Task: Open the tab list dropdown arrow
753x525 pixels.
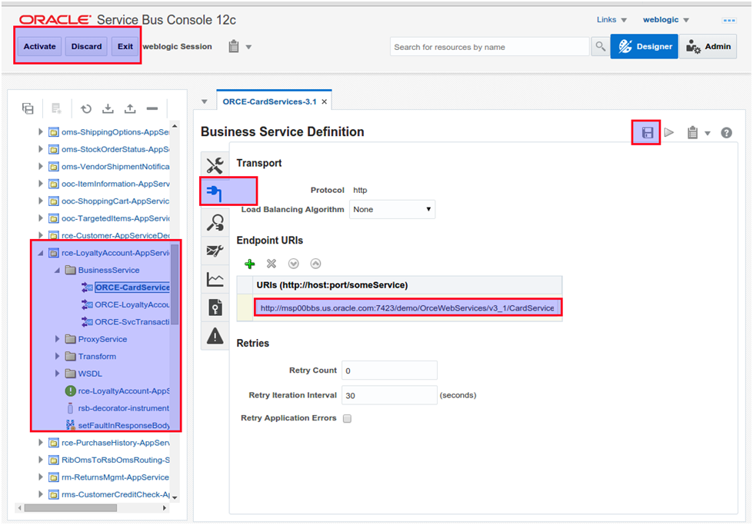Action: click(x=205, y=101)
